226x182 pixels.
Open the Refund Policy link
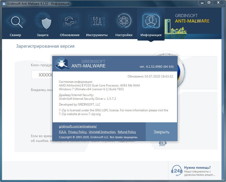click(x=127, y=132)
